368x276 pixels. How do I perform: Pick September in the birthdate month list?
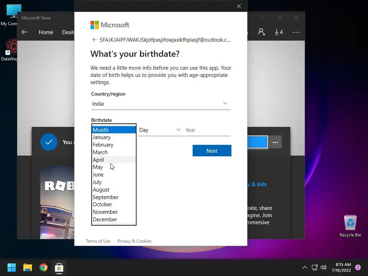pos(114,197)
